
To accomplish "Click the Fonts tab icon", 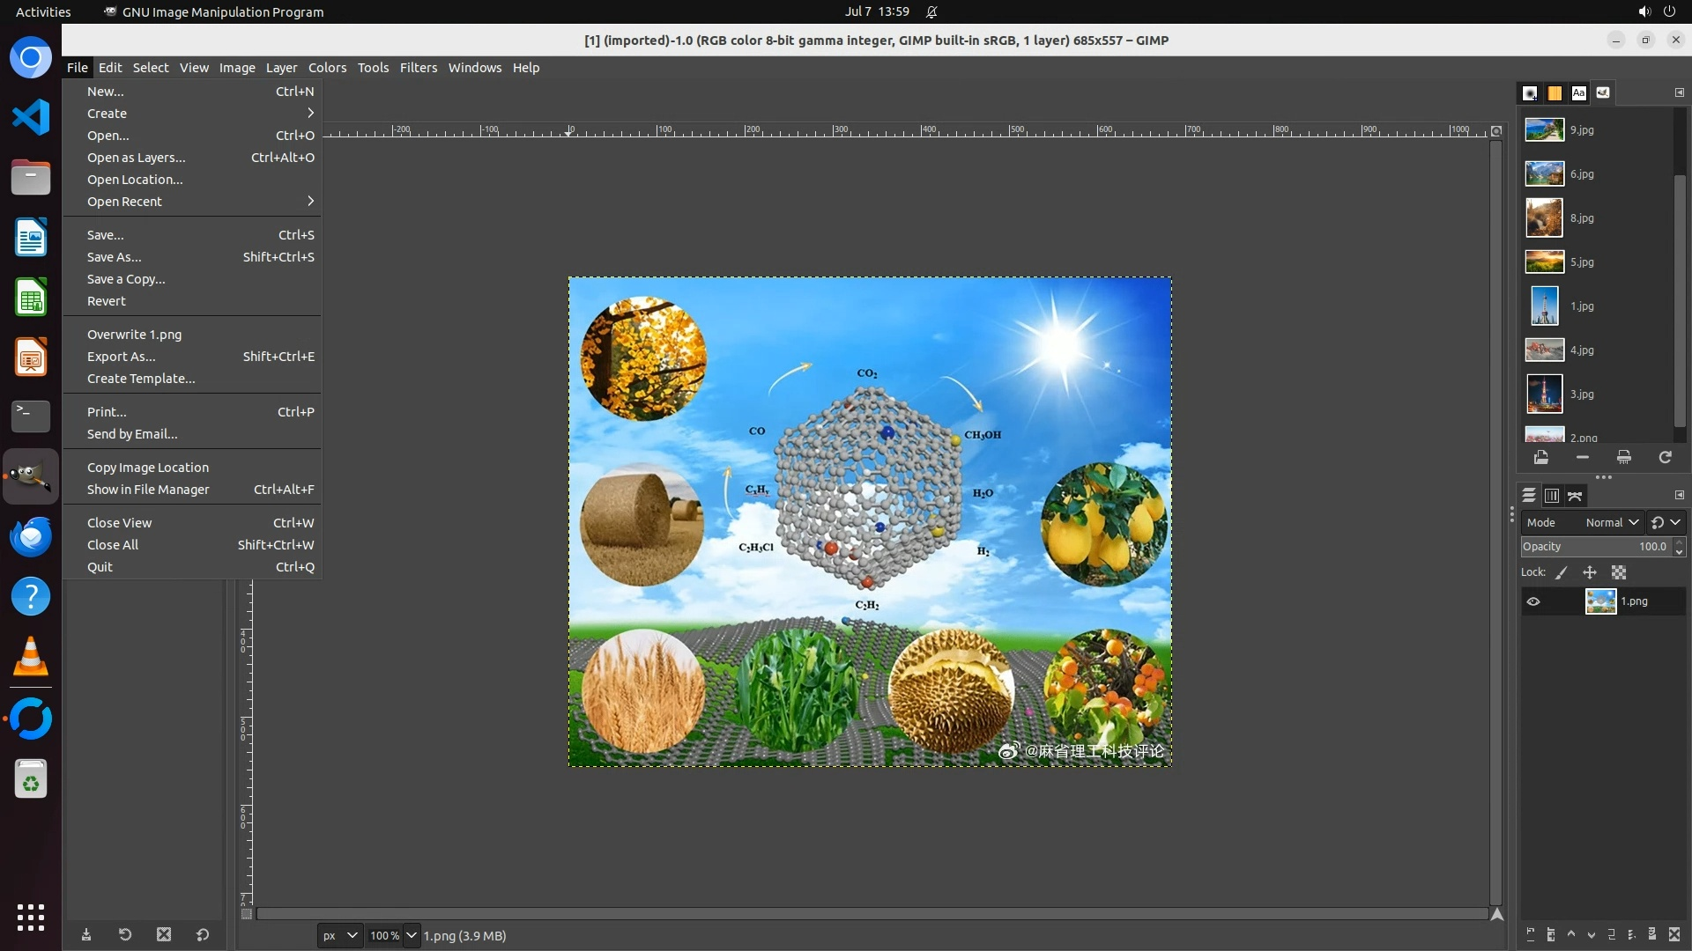I will point(1578,92).
